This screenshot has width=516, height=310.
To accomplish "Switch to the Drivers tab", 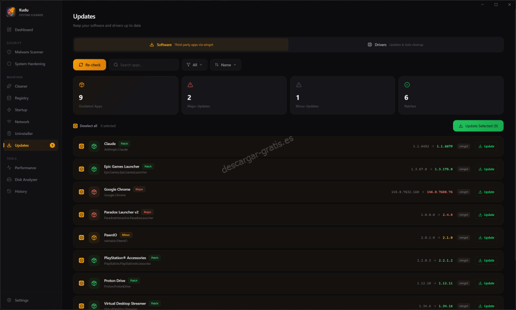I will tap(395, 45).
